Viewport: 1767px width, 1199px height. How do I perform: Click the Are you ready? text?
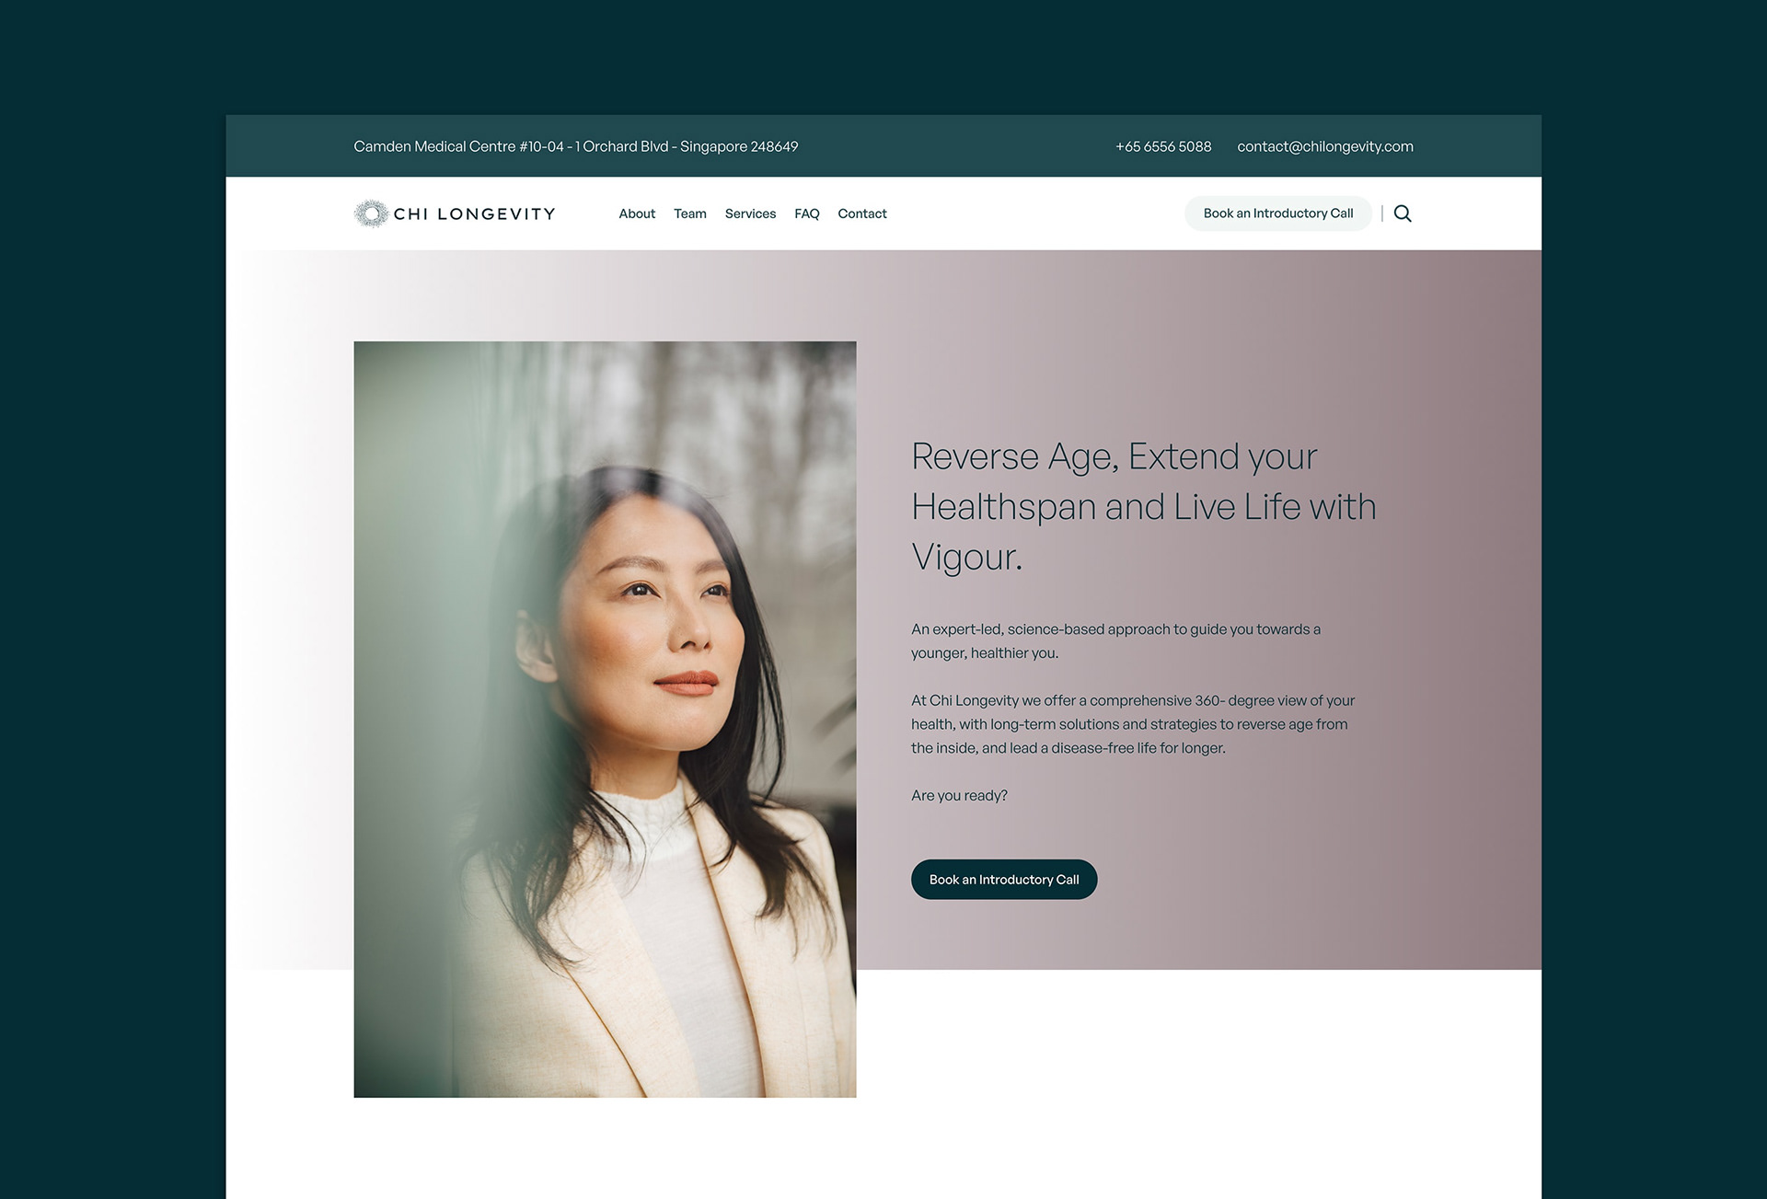tap(959, 796)
